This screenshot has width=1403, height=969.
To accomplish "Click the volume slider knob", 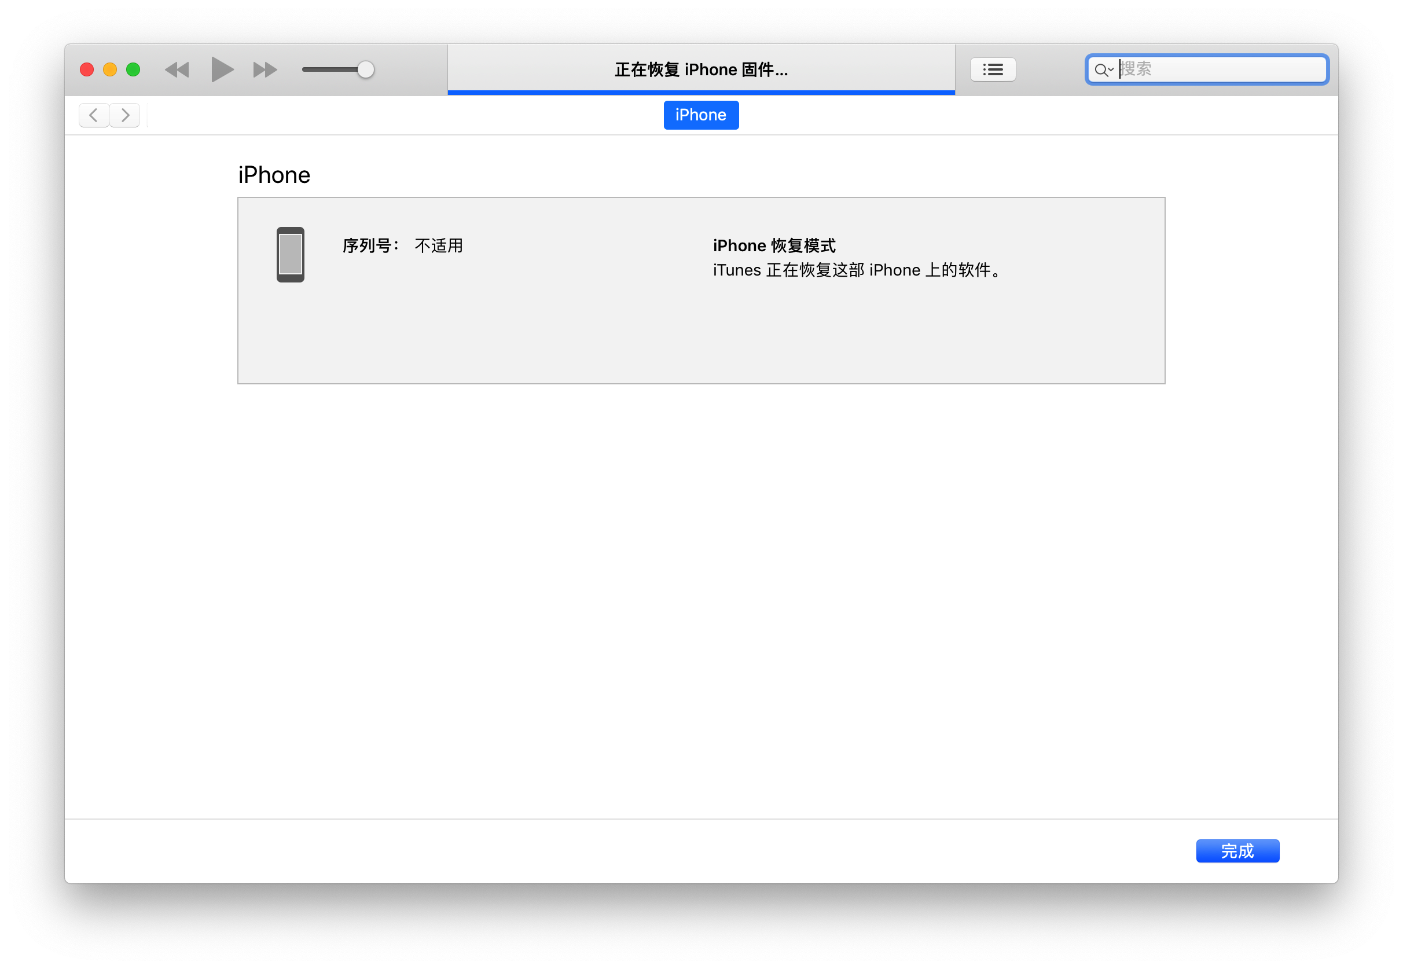I will [x=365, y=70].
